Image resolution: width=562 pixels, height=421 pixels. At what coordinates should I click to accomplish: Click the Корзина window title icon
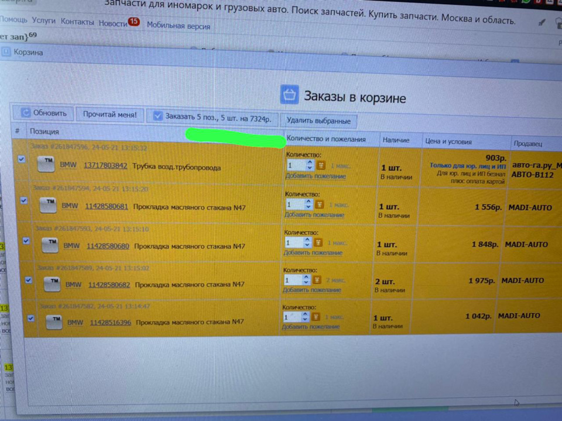pyautogui.click(x=6, y=52)
